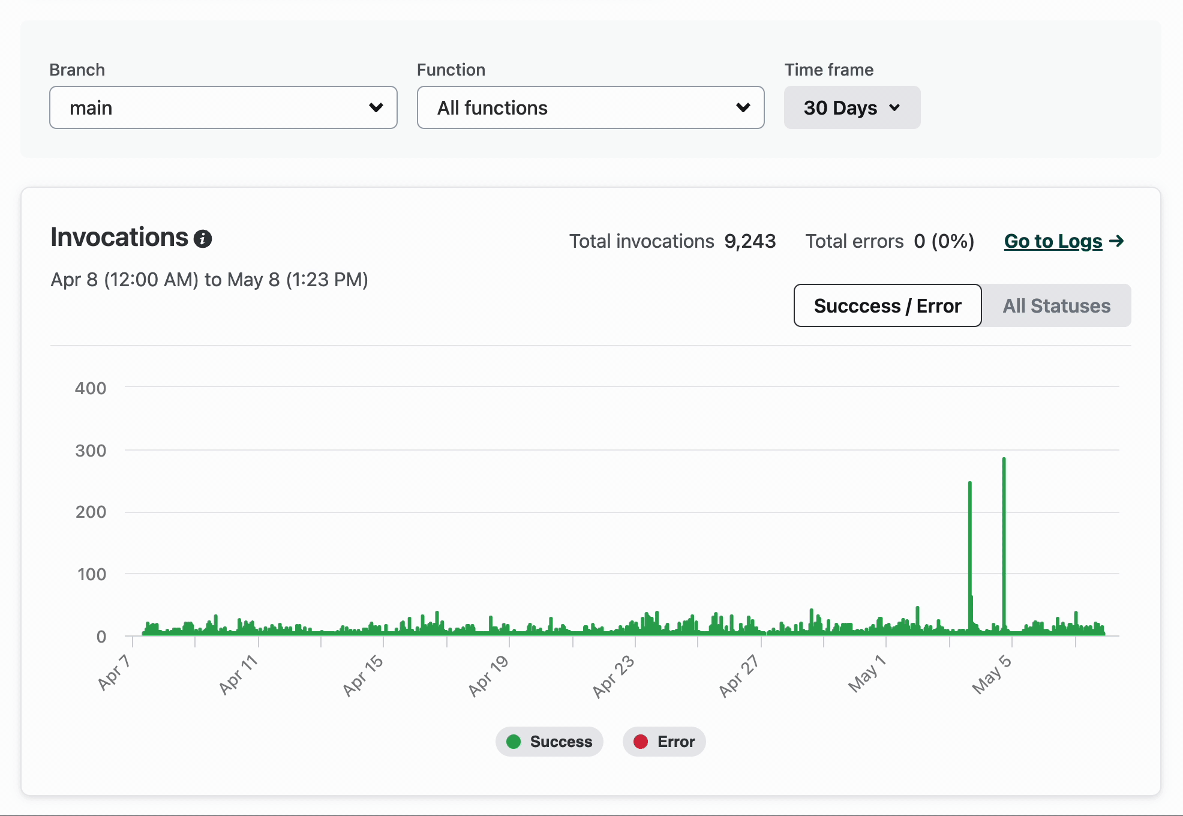The image size is (1183, 816).
Task: Click the Total invocations 9,243 value
Action: click(x=750, y=241)
